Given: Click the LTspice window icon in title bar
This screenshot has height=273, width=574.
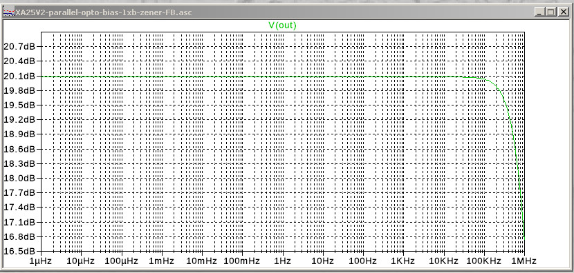Looking at the screenshot, I should coord(9,12).
